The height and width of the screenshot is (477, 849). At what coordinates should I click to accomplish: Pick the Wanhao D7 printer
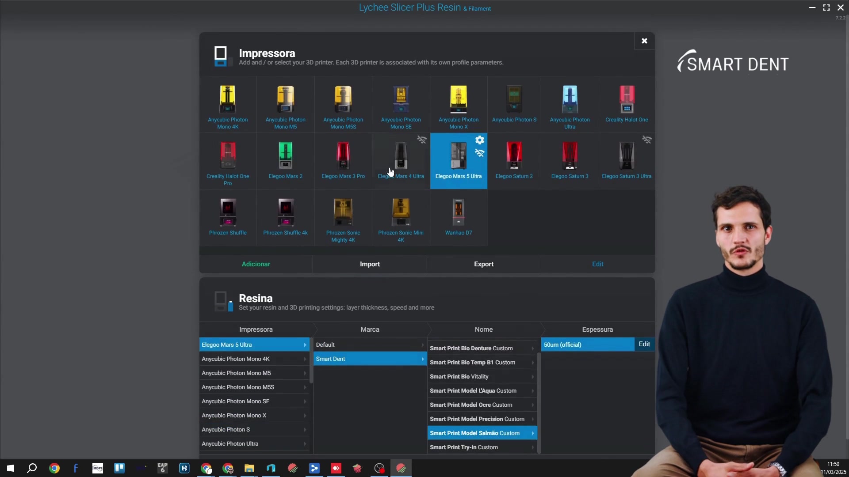click(x=459, y=218)
